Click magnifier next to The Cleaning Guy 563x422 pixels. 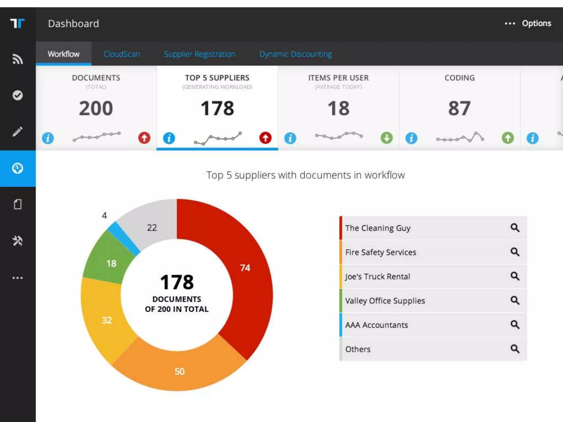[515, 228]
